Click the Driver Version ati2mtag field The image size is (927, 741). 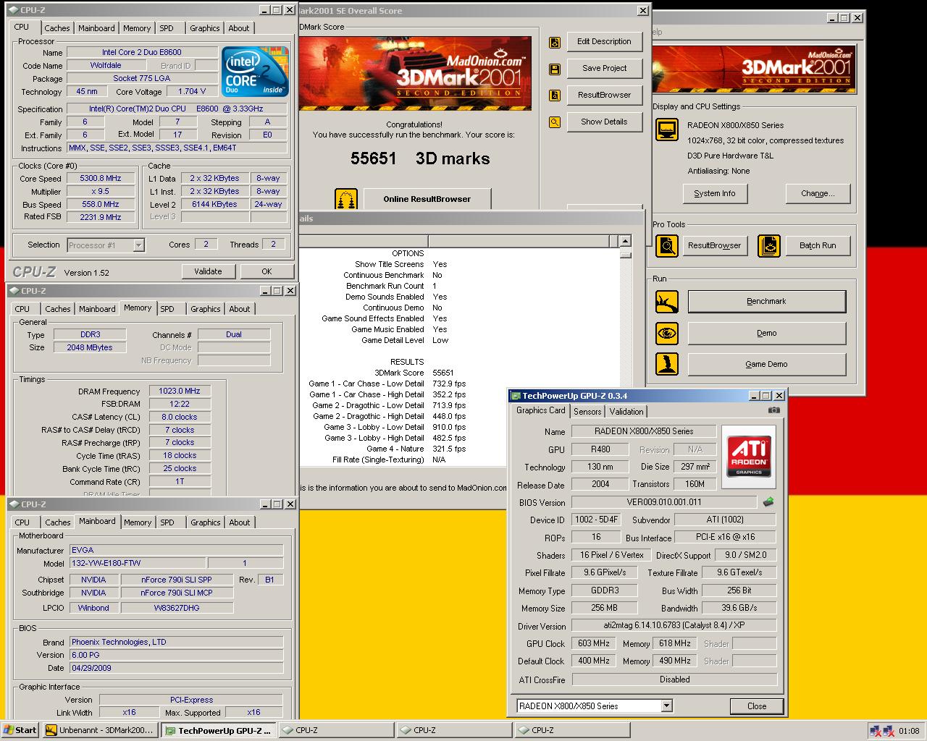(x=674, y=626)
